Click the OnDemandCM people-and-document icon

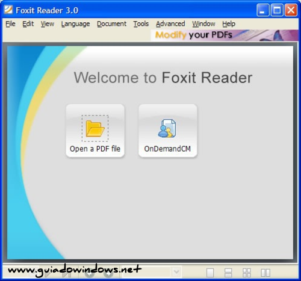pyautogui.click(x=167, y=128)
